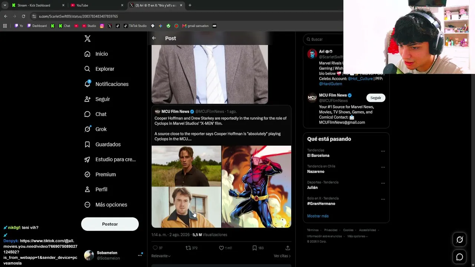Viewport: 475px width, 267px height.
Task: Open the El Barcelona trend
Action: 318,156
